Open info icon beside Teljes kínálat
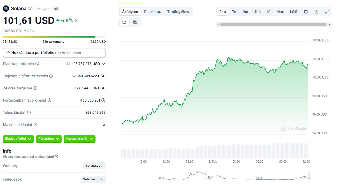This screenshot has width=338, height=185. pyautogui.click(x=29, y=112)
